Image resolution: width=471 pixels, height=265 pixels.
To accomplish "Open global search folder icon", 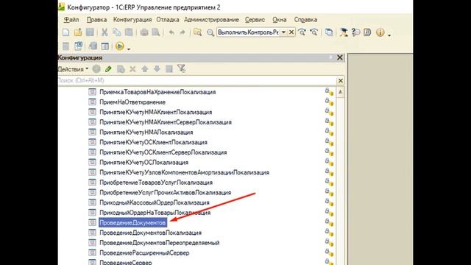I will pos(197,32).
